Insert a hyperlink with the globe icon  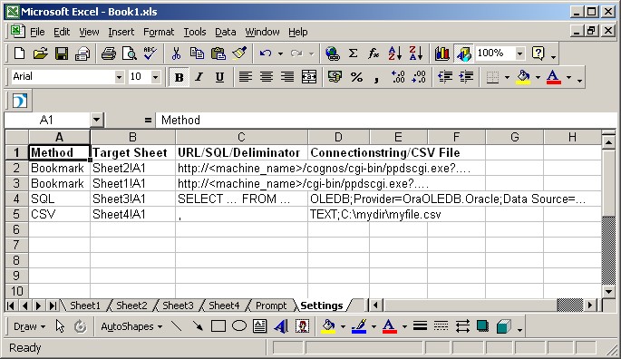332,53
